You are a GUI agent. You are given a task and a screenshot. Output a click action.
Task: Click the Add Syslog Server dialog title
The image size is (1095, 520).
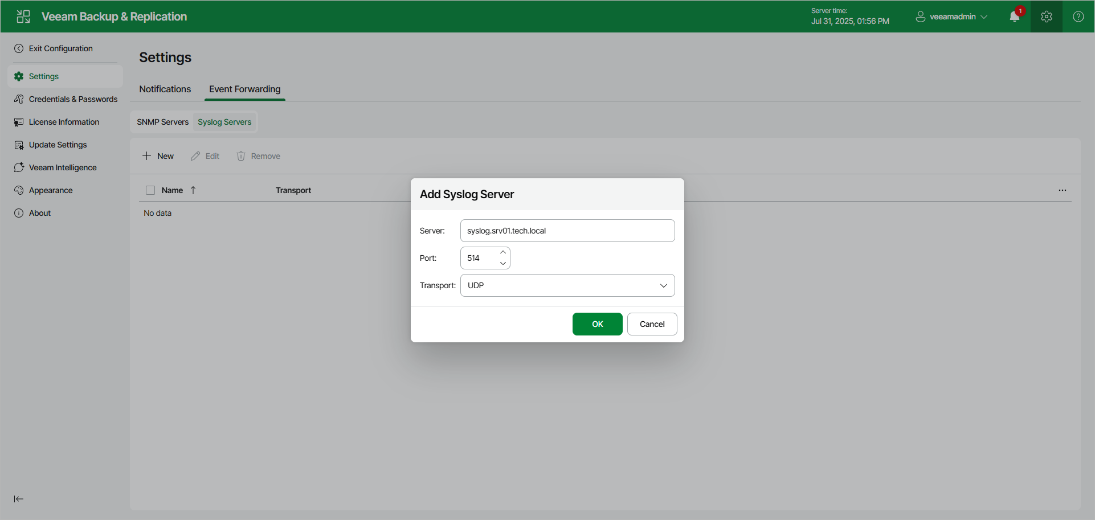[x=467, y=194]
